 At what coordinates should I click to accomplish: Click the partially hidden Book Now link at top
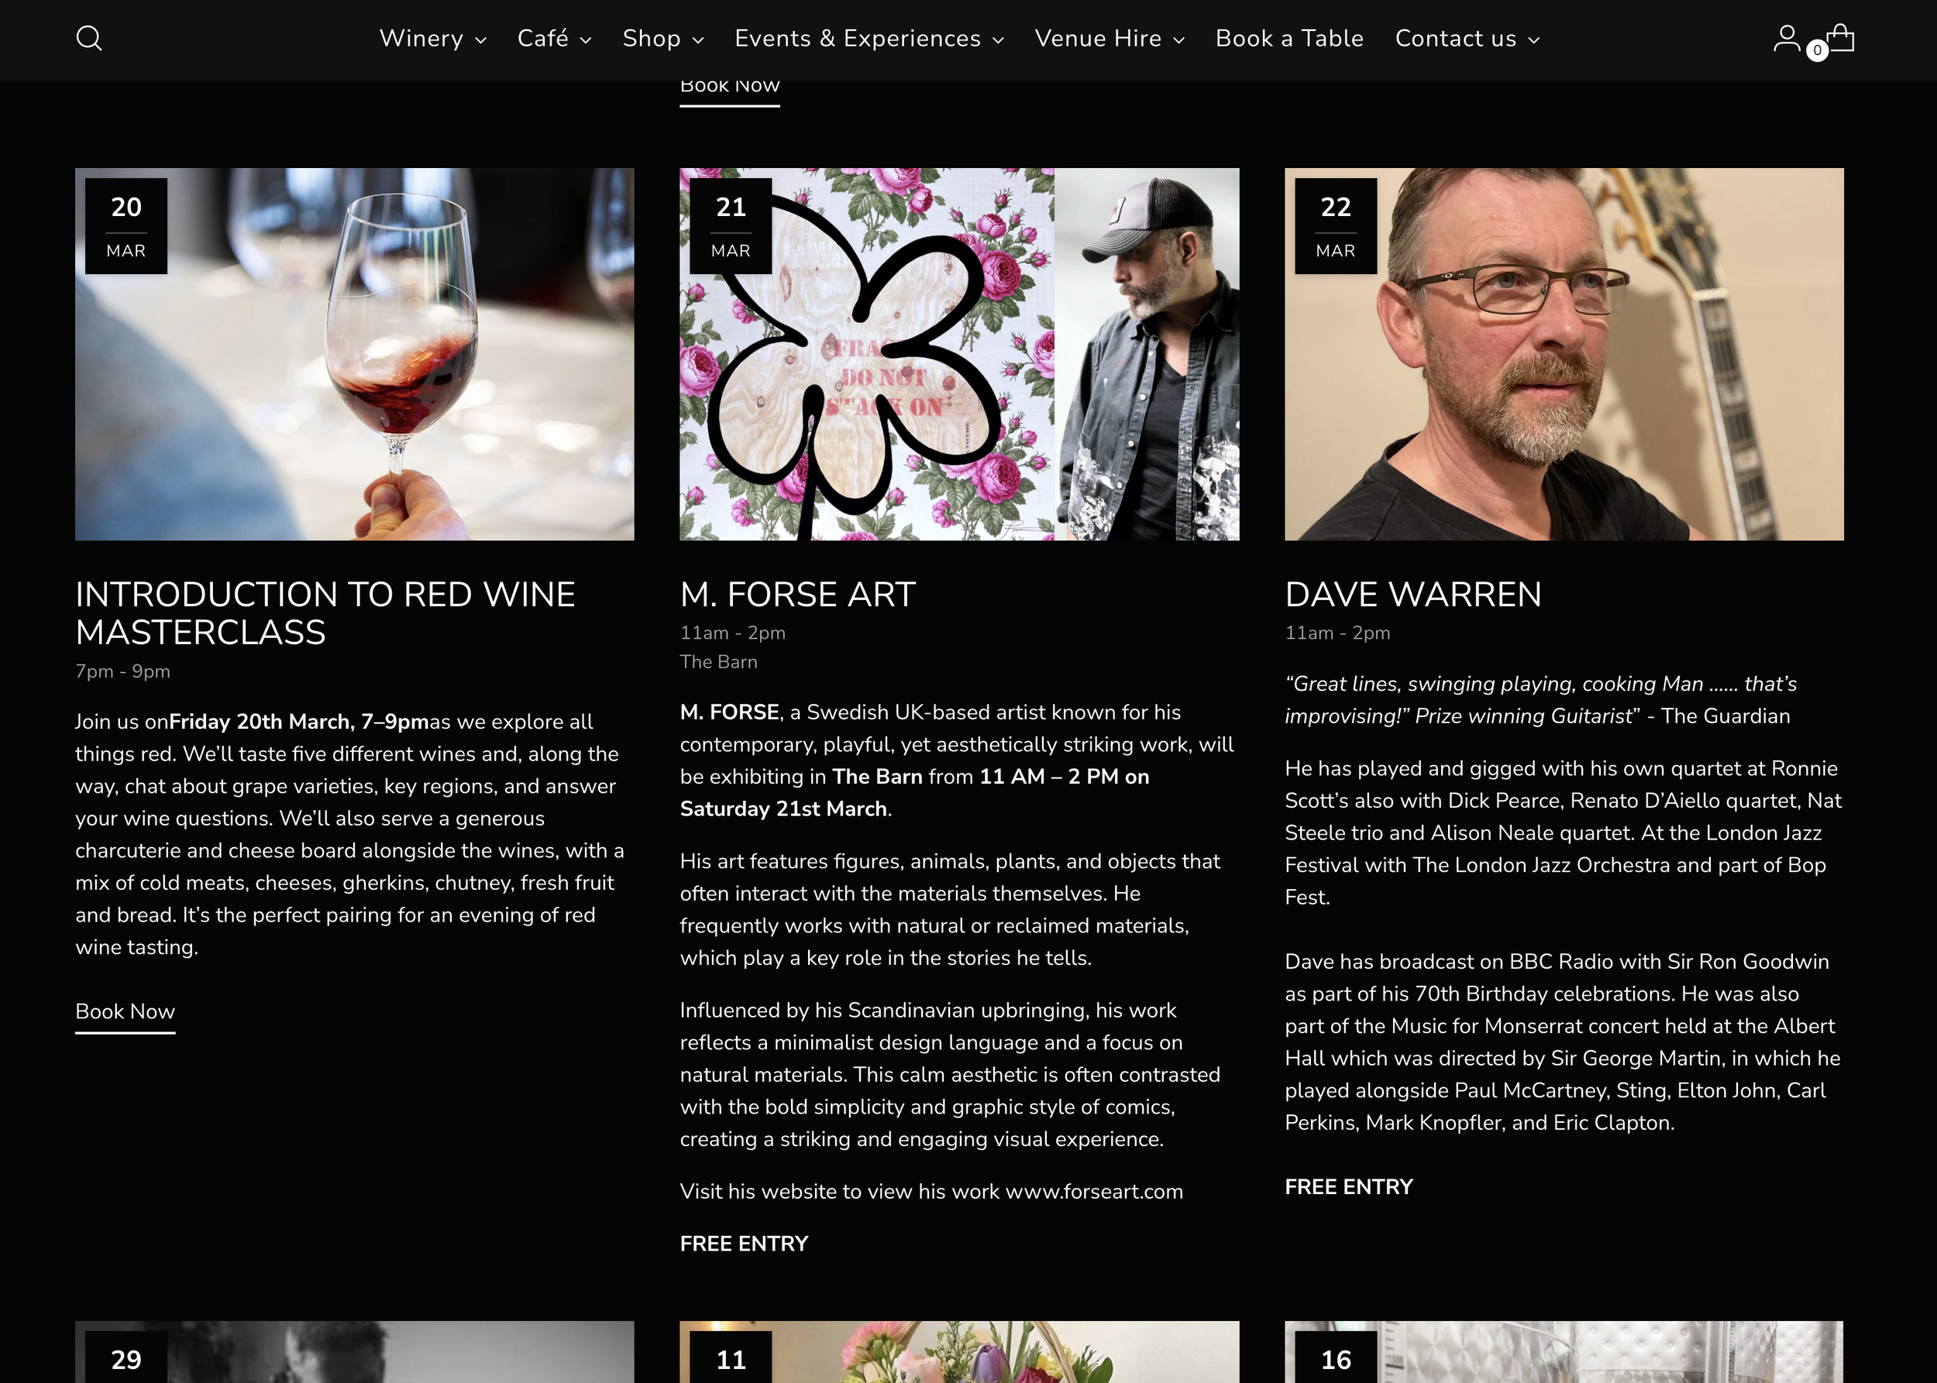[x=729, y=88]
